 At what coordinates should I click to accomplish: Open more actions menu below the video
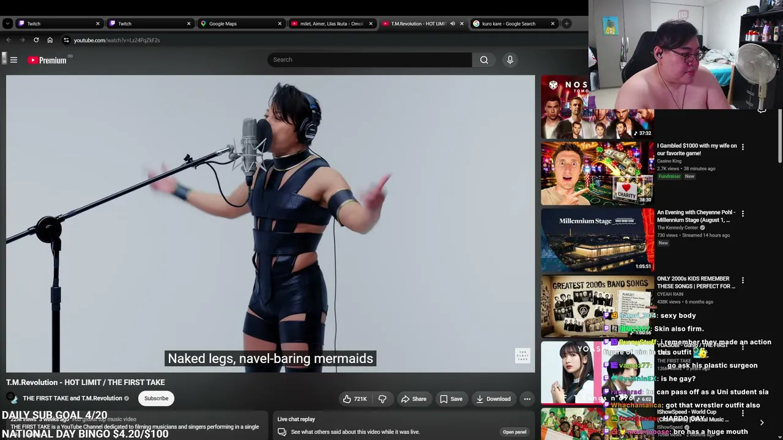coord(527,399)
